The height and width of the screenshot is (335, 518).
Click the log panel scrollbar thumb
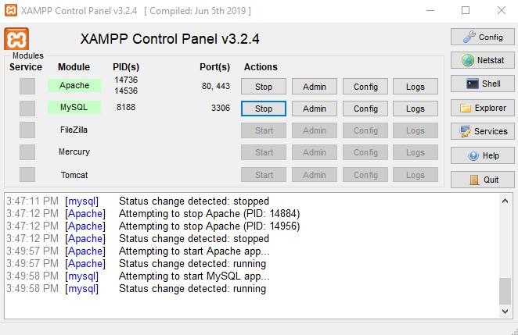(x=505, y=290)
